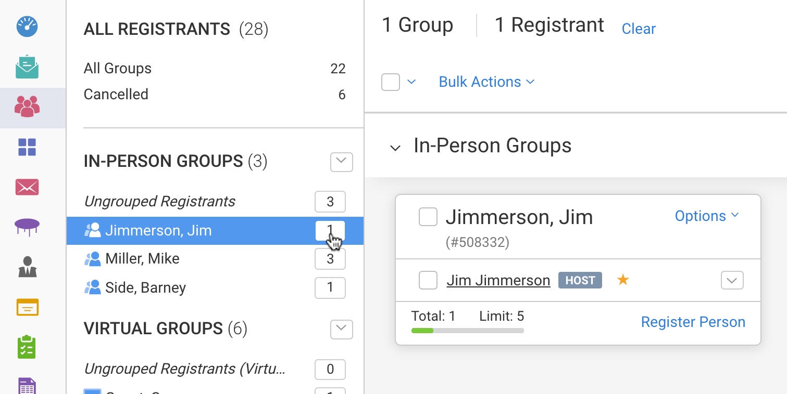
Task: Click the gold star next to Jim Jimmerson
Action: click(x=623, y=280)
